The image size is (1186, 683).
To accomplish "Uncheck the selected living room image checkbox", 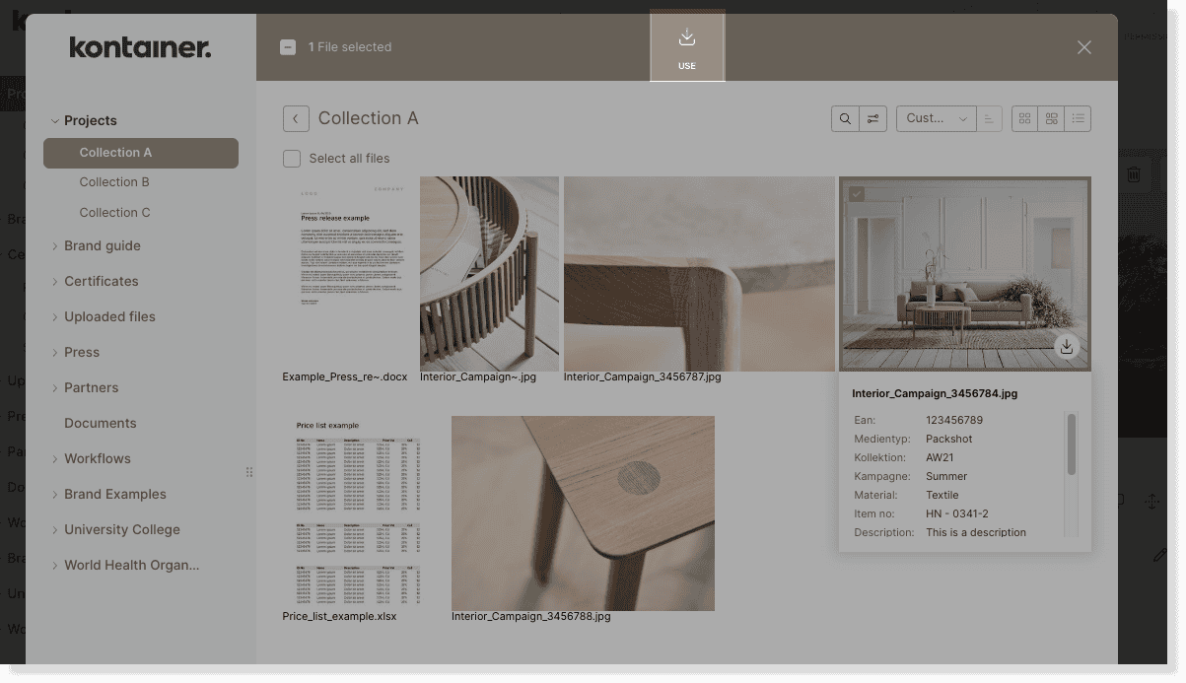I will coord(857,194).
